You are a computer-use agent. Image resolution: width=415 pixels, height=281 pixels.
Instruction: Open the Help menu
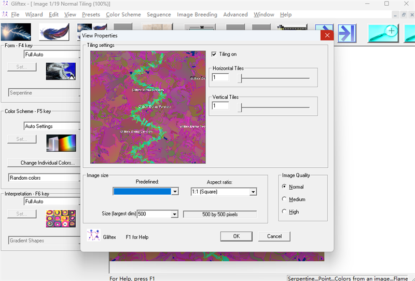(x=286, y=15)
